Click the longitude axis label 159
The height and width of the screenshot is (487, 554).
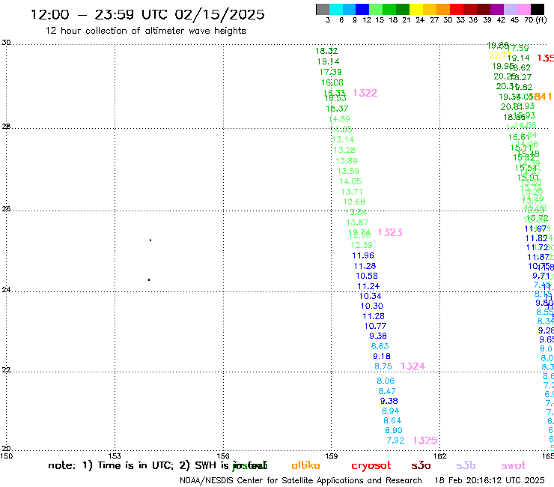pos(332,456)
